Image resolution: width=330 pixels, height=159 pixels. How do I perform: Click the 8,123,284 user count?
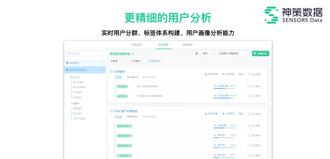[x=223, y=86]
